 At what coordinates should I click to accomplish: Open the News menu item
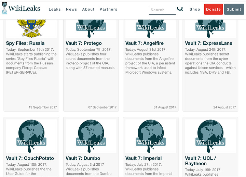click(71, 9)
